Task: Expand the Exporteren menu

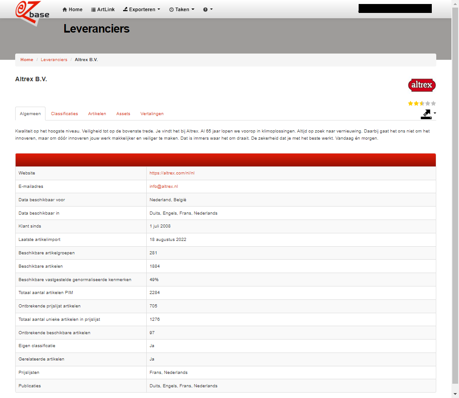Action: [x=142, y=9]
